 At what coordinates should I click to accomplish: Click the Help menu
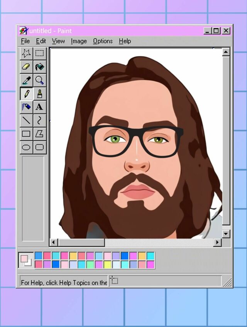point(125,41)
